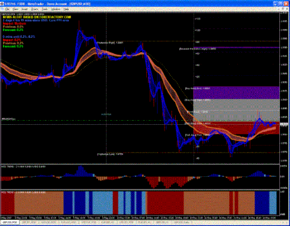
Task: Open the View menu
Action: tap(15, 9)
